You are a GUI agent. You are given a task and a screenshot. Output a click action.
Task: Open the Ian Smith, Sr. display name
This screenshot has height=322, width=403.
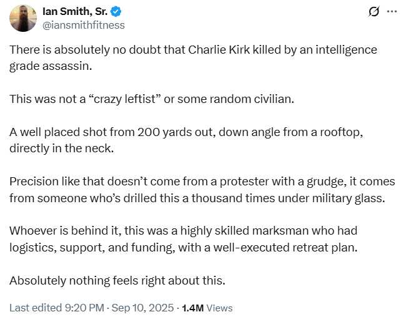coord(75,12)
